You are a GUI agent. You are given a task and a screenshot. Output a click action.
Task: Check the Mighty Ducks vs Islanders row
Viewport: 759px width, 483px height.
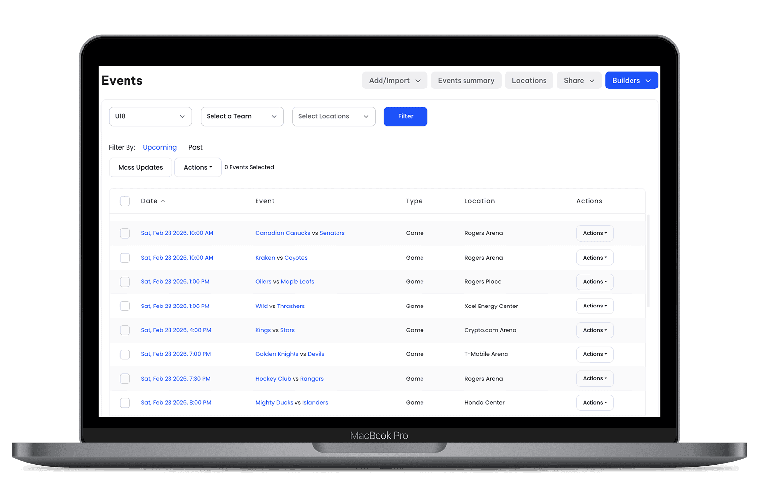125,403
